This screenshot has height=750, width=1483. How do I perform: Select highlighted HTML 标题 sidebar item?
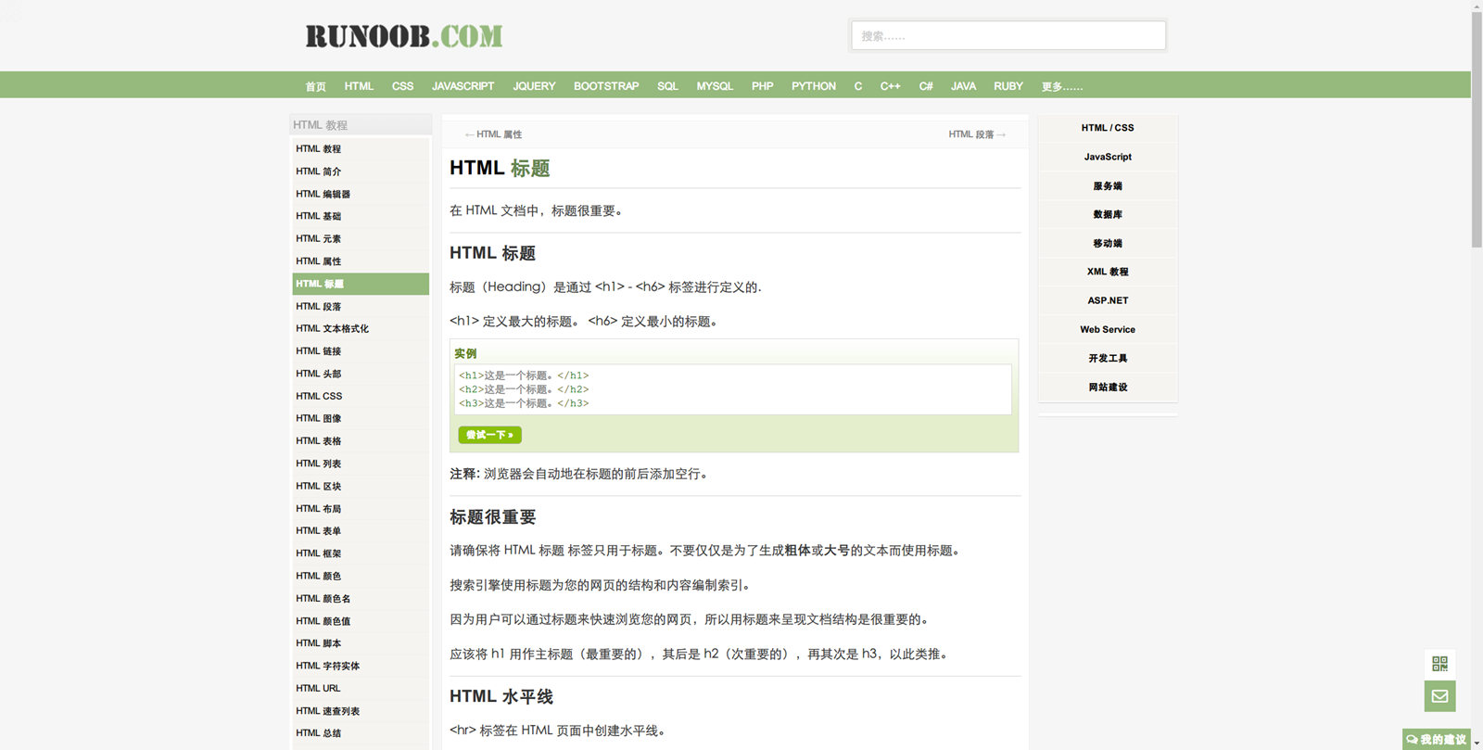[x=361, y=284]
